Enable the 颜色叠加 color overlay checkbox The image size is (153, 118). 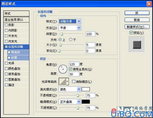click(x=6, y=69)
